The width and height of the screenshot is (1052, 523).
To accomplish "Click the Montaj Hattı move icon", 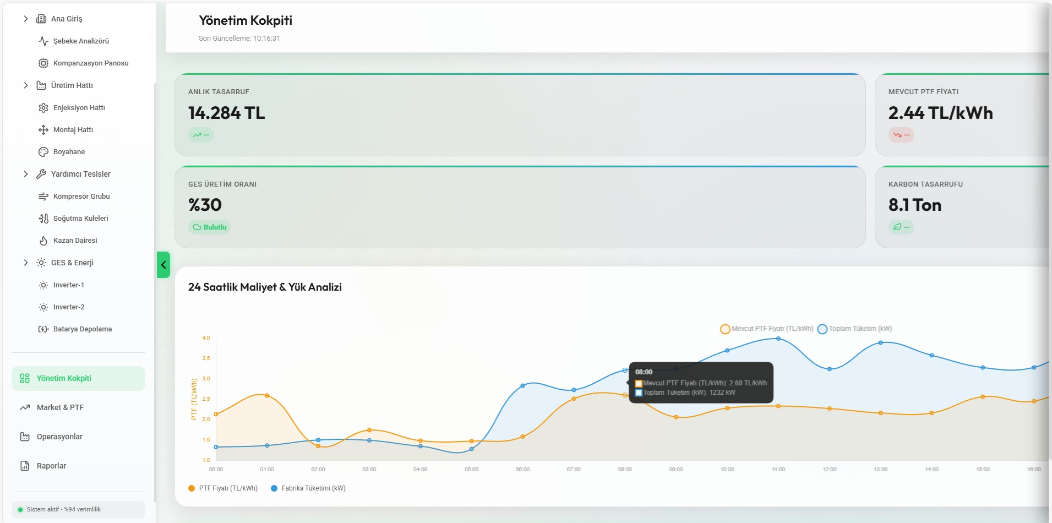I will pos(43,130).
